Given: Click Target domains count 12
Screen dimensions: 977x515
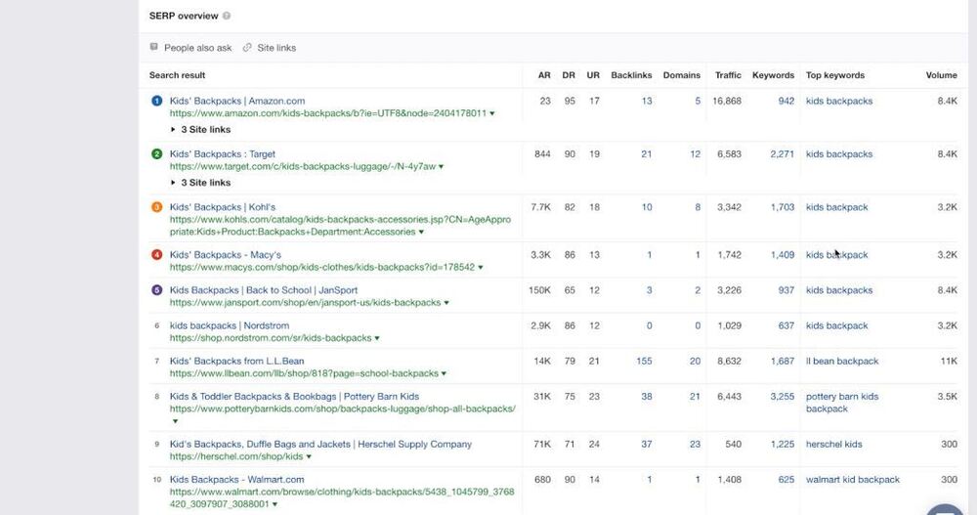Looking at the screenshot, I should pos(695,153).
